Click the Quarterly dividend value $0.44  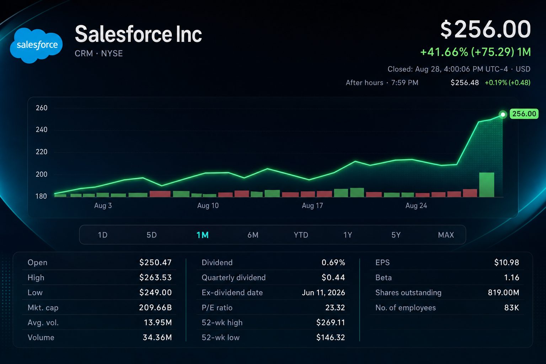[333, 278]
